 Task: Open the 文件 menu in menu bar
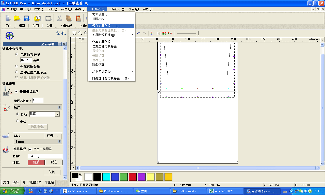coord(11,9)
